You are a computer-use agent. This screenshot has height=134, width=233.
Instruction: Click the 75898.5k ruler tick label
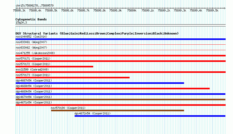coord(51,10)
